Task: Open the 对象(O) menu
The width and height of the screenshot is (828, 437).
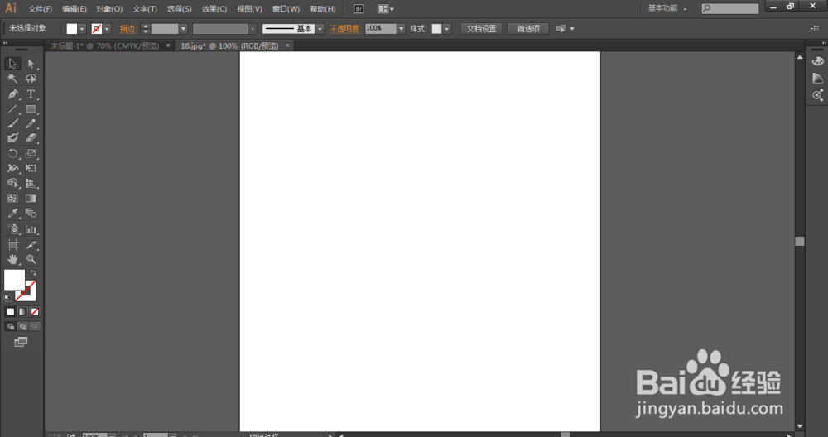Action: coord(109,9)
